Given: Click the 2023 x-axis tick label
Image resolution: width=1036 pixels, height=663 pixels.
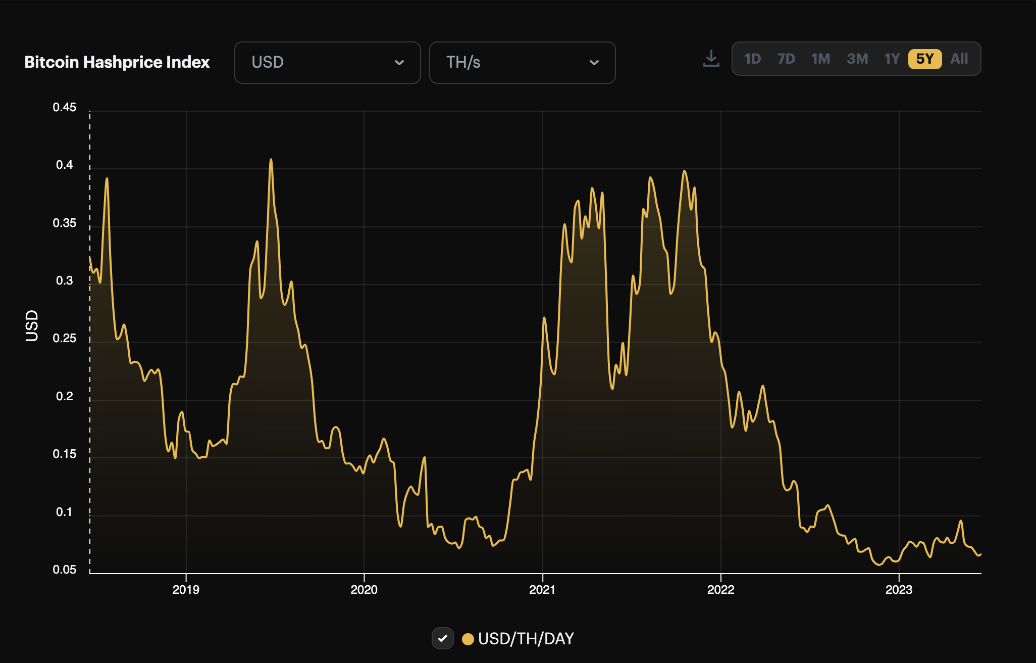Looking at the screenshot, I should click(899, 590).
